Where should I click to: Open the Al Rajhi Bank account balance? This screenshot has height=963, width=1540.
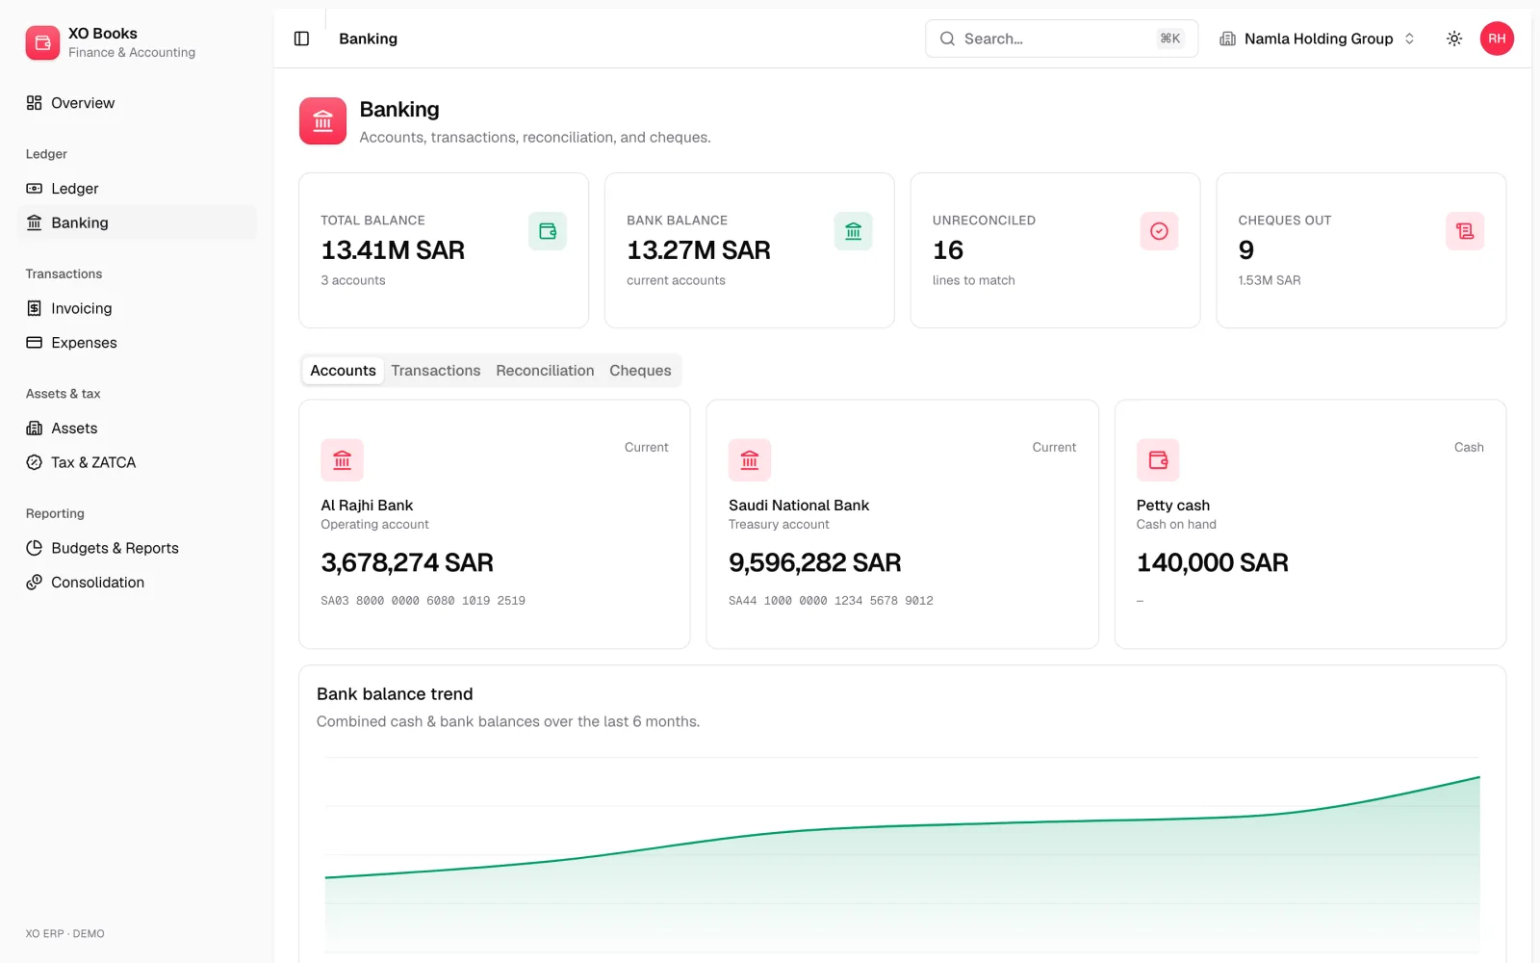pyautogui.click(x=407, y=562)
